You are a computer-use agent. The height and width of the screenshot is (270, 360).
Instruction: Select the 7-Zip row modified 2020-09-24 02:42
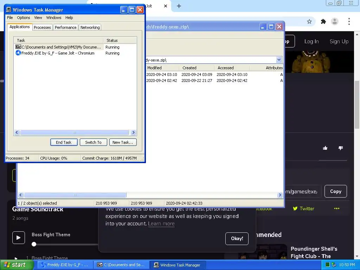pos(215,81)
